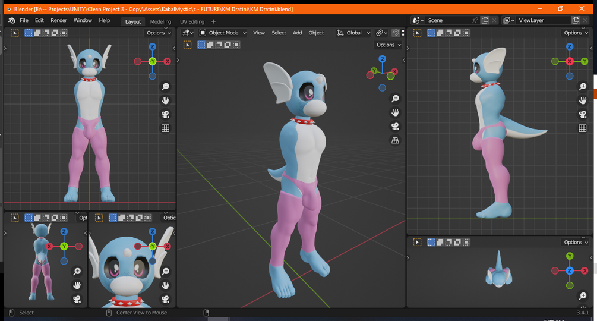Viewport: 597px width, 321px height.
Task: Switch to the Modeling workspace tab
Action: click(160, 22)
